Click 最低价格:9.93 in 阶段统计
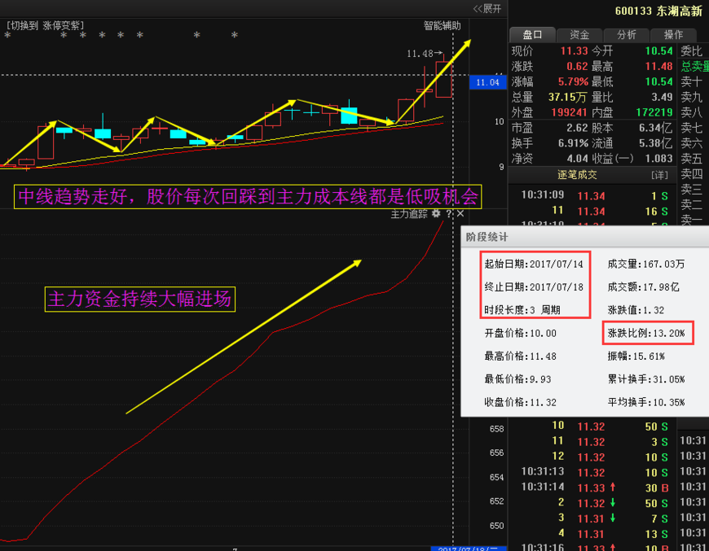 click(x=517, y=379)
